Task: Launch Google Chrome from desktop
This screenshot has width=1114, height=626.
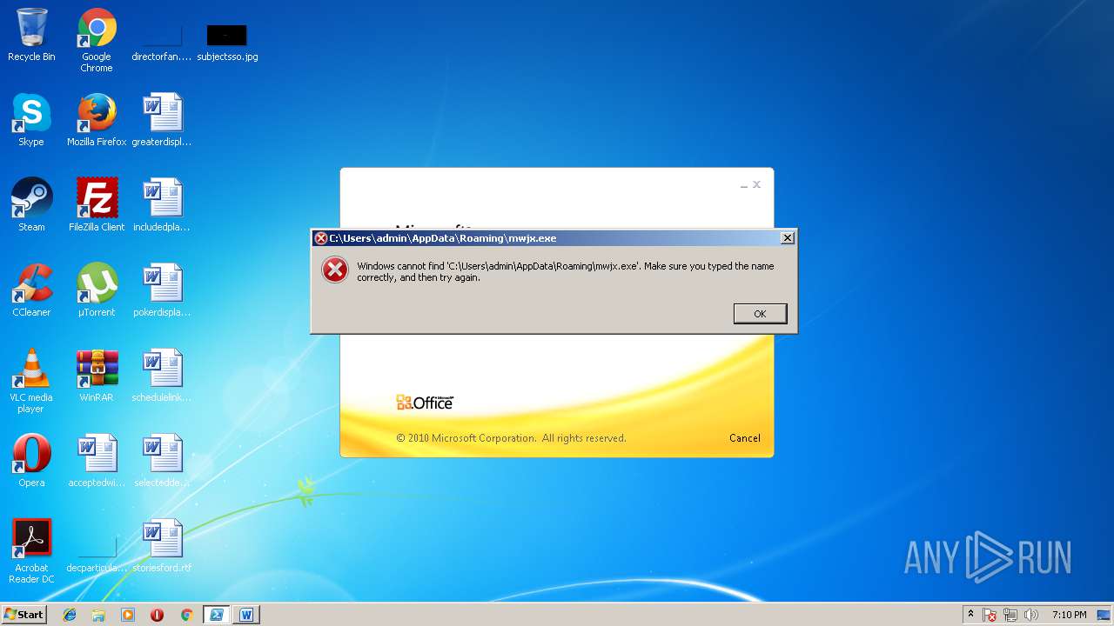Action: tap(97, 40)
